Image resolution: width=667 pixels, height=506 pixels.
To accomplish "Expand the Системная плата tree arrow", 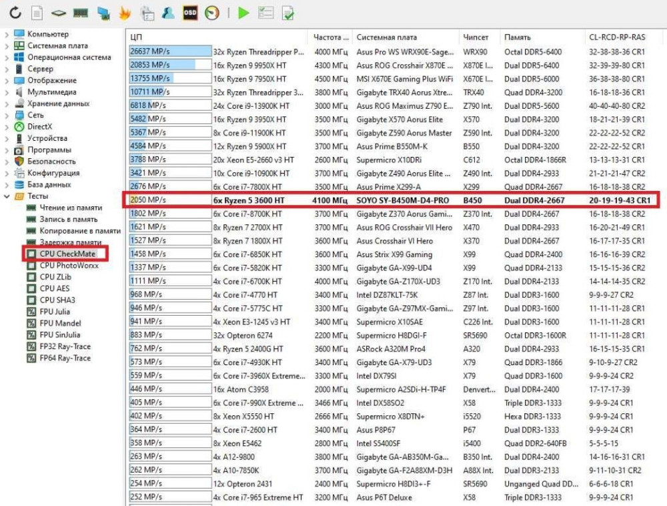I will point(7,46).
